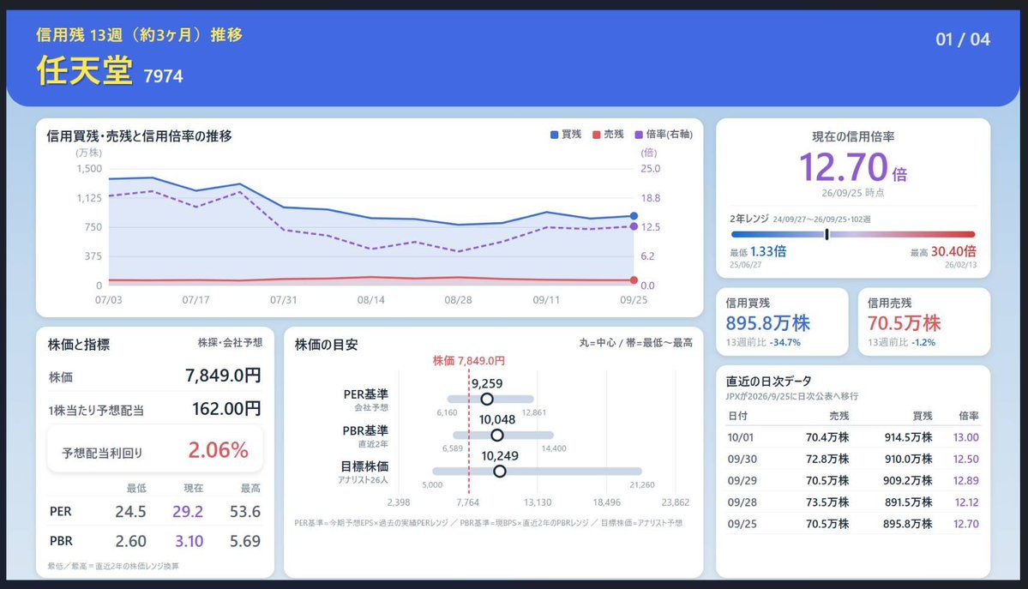1028x589 pixels.
Task: Click the 26/09/25 時点 date under the ratio
Action: coord(853,193)
